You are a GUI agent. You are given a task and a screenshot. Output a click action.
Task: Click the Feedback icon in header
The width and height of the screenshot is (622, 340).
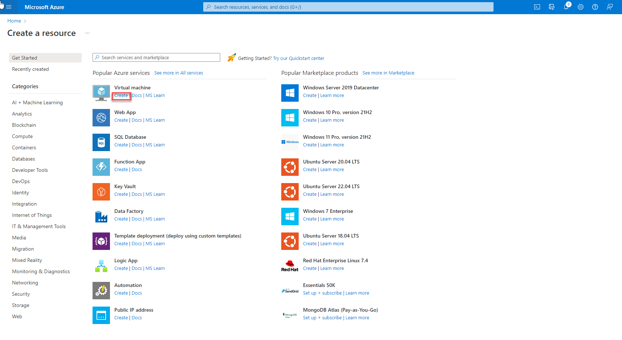[610, 7]
